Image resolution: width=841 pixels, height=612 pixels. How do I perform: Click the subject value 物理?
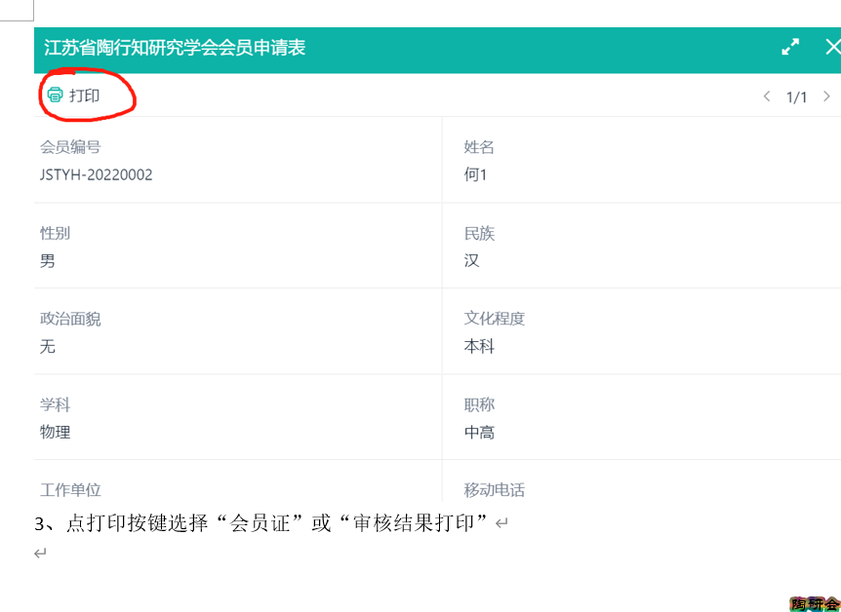pyautogui.click(x=55, y=432)
